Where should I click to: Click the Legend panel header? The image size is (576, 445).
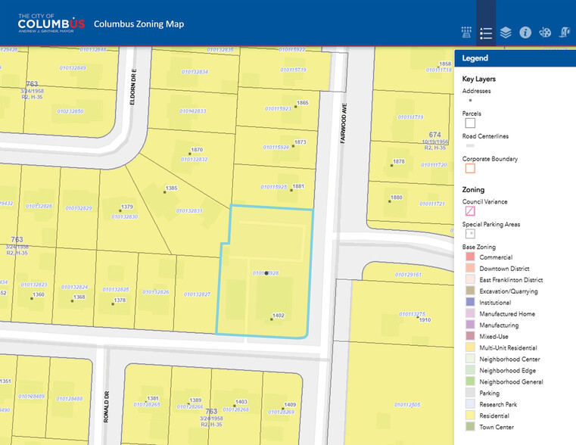pyautogui.click(x=515, y=58)
